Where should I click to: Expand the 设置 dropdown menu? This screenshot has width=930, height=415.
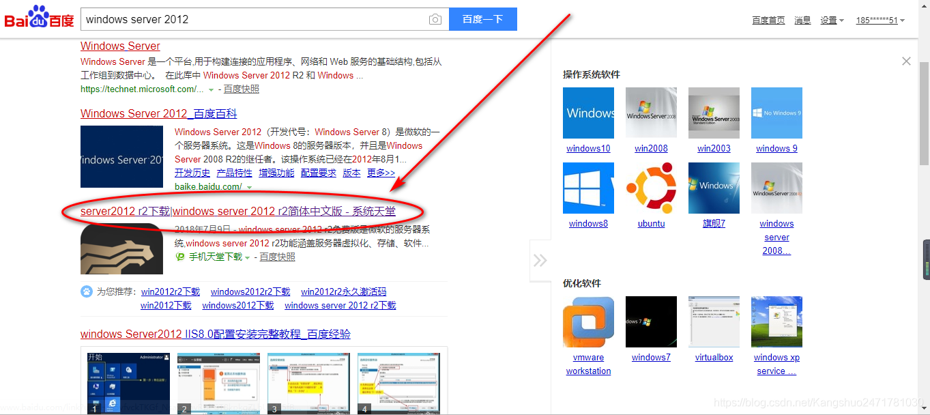coord(832,20)
